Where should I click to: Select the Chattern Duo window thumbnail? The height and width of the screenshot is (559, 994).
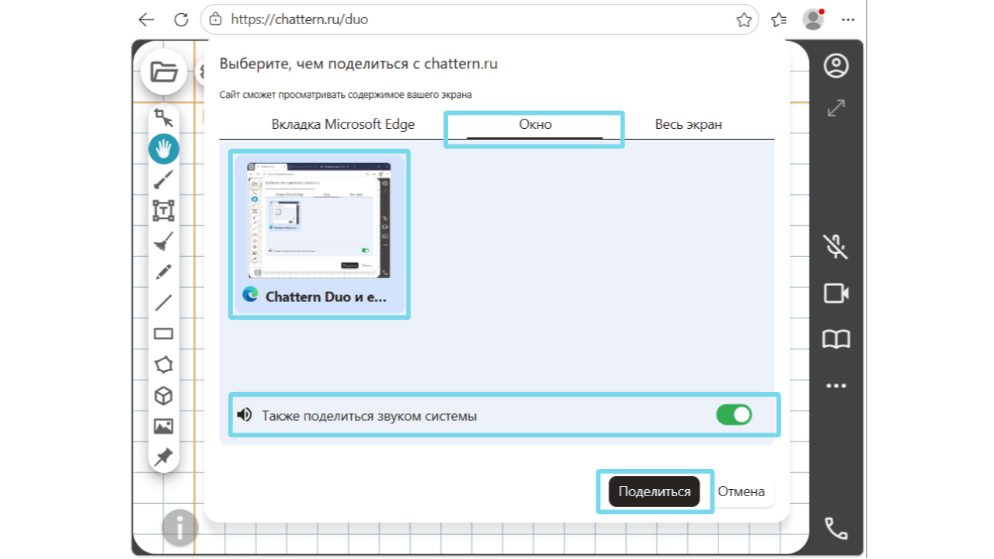point(319,234)
